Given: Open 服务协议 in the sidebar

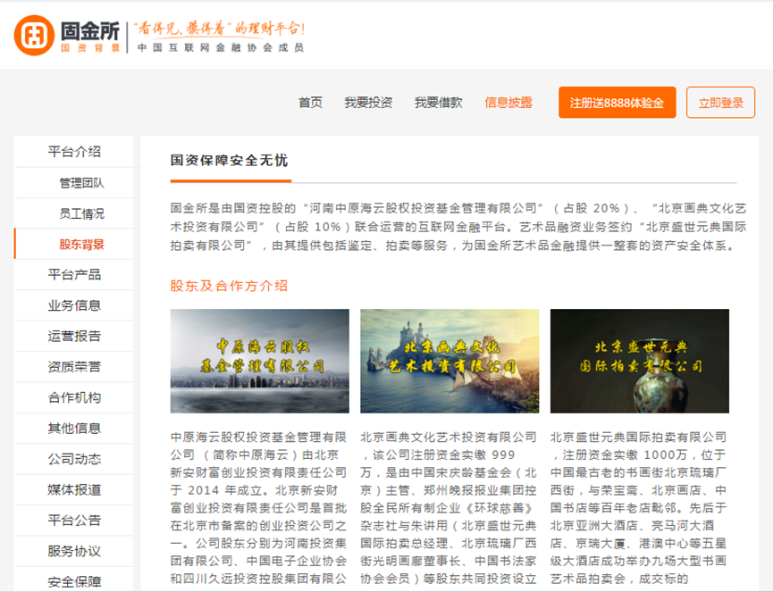Looking at the screenshot, I should pos(74,551).
